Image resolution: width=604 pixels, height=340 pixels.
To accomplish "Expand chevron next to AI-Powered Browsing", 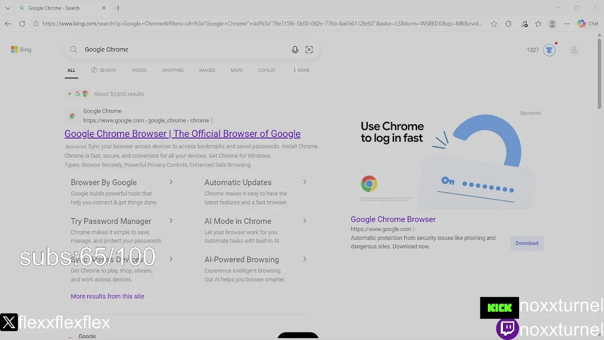I will pyautogui.click(x=304, y=259).
